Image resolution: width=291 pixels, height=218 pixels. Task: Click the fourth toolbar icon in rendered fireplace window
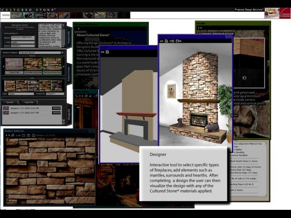[178, 41]
